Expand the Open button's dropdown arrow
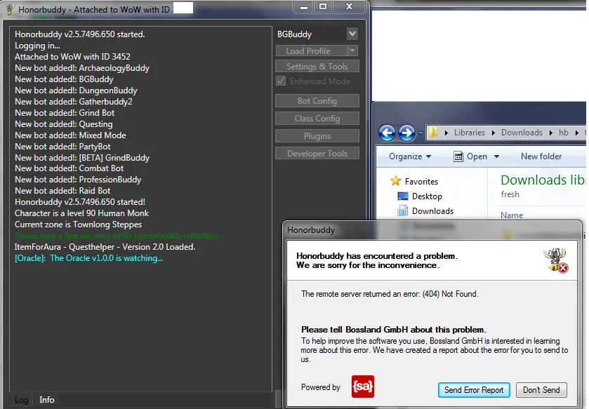589x409 pixels. (x=497, y=156)
